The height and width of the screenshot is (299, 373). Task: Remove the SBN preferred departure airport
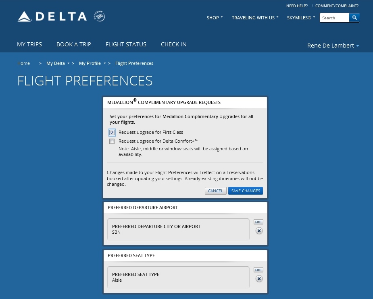click(x=259, y=230)
